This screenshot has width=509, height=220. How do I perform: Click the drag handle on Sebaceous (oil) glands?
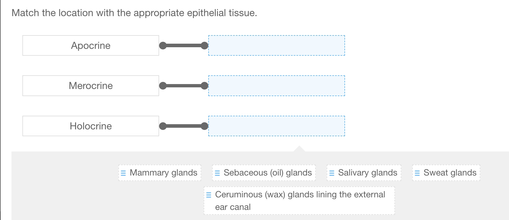tap(217, 173)
